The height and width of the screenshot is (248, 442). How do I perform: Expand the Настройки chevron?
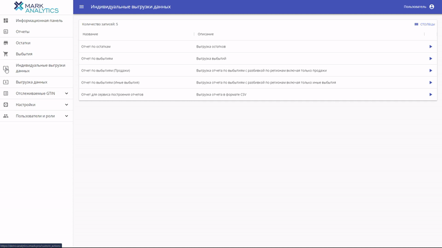click(x=66, y=105)
